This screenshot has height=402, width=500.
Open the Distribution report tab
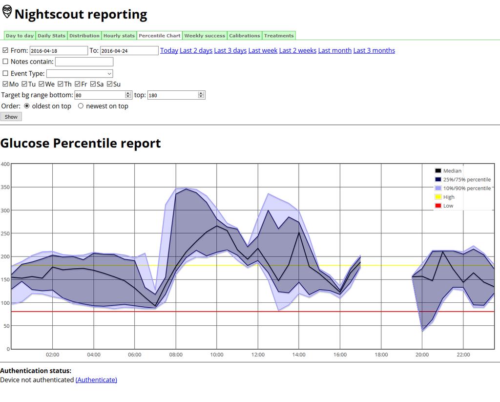84,36
